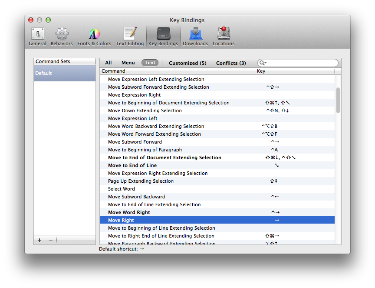The image size is (375, 288).
Task: Click the vertical scrollbar of command list
Action: pyautogui.click(x=338, y=100)
